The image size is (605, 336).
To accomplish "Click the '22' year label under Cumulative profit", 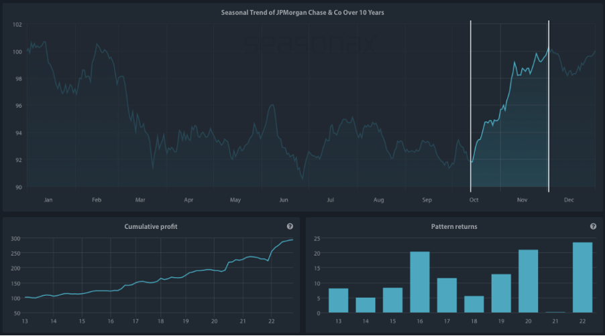I will click(271, 321).
